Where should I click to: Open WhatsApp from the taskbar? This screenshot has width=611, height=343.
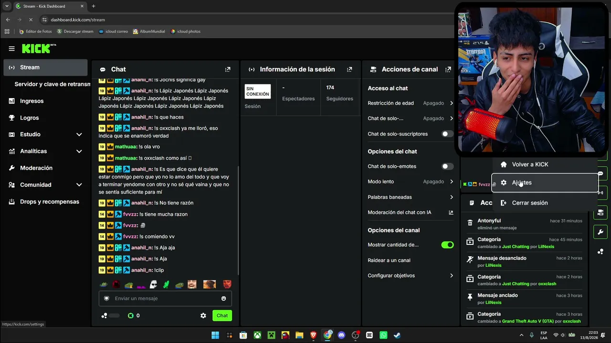[383, 335]
